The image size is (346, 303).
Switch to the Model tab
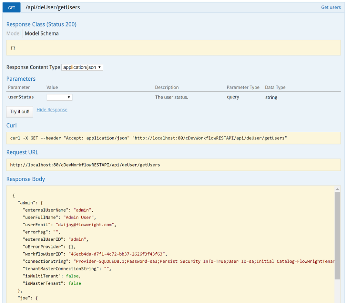pyautogui.click(x=13, y=33)
